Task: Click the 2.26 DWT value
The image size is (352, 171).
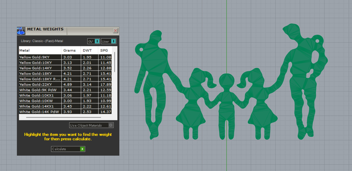Action: pyautogui.click(x=87, y=68)
